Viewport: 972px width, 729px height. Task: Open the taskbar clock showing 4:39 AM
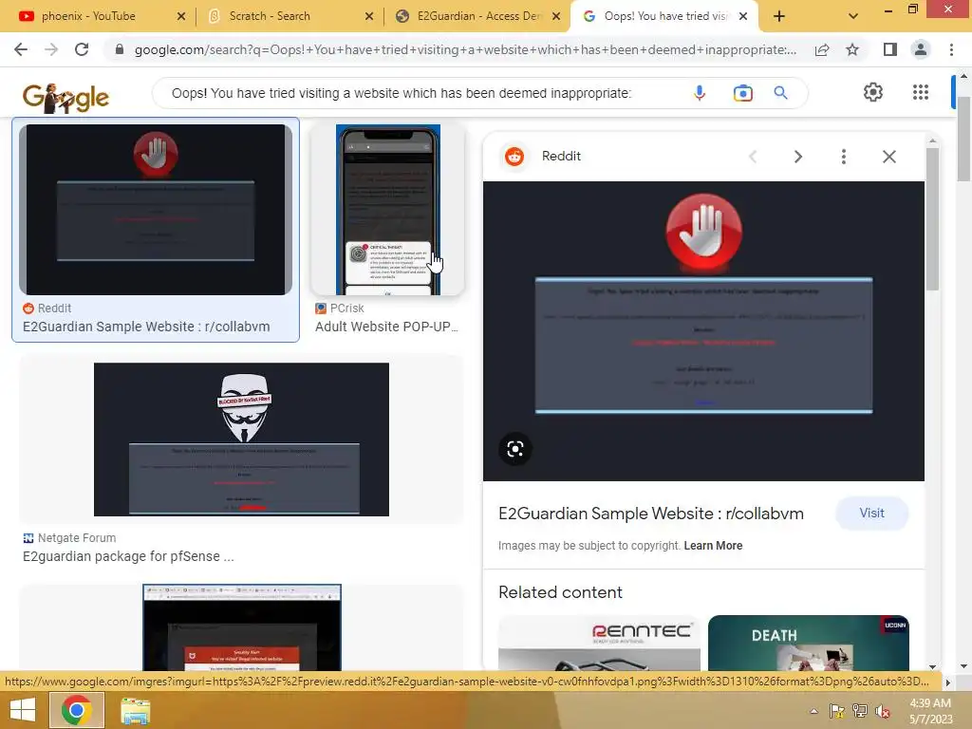pyautogui.click(x=930, y=711)
